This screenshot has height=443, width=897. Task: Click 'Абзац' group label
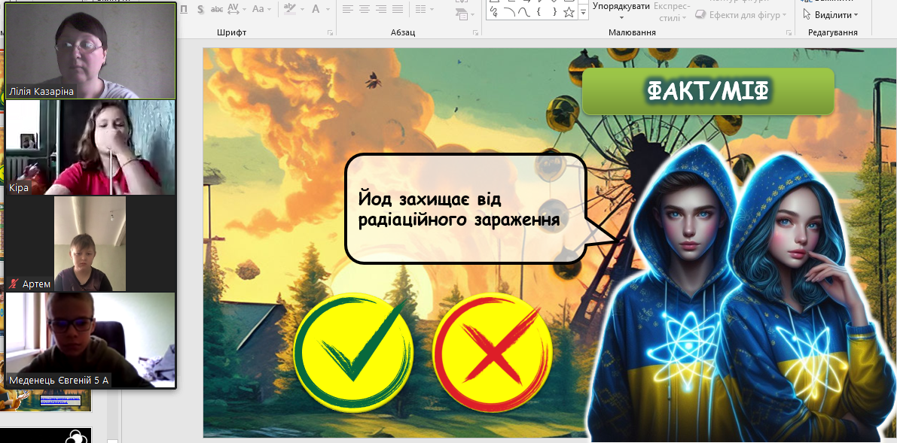[403, 32]
